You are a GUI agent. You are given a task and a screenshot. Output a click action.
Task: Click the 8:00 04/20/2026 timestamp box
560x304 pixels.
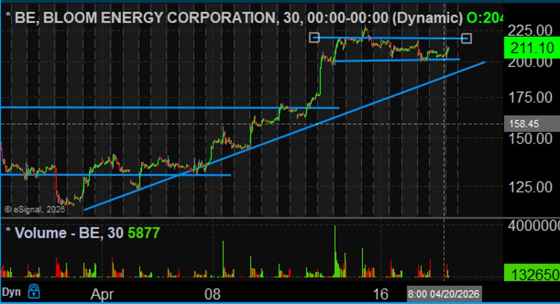[x=444, y=294]
